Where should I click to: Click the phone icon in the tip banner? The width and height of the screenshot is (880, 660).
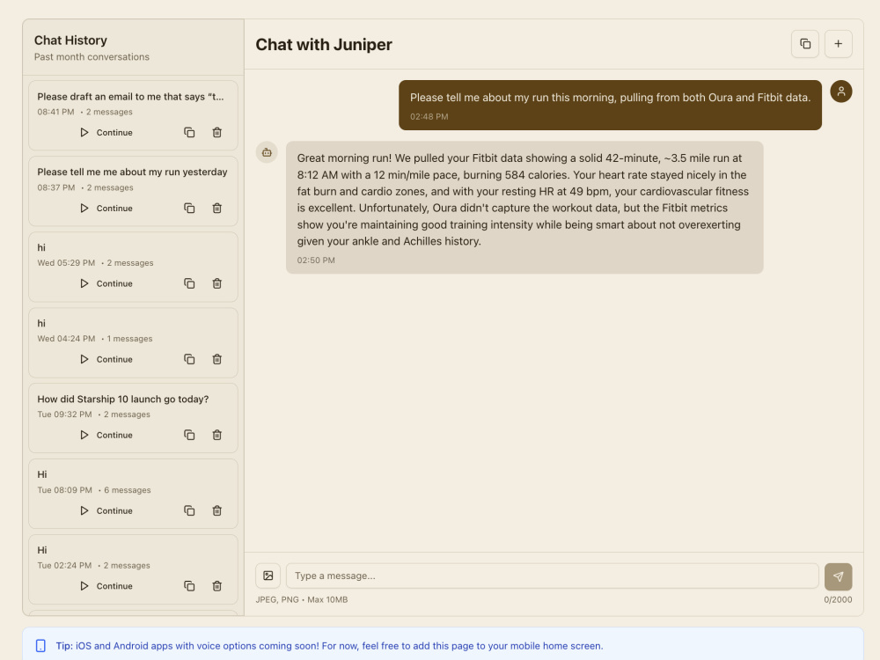(40, 646)
